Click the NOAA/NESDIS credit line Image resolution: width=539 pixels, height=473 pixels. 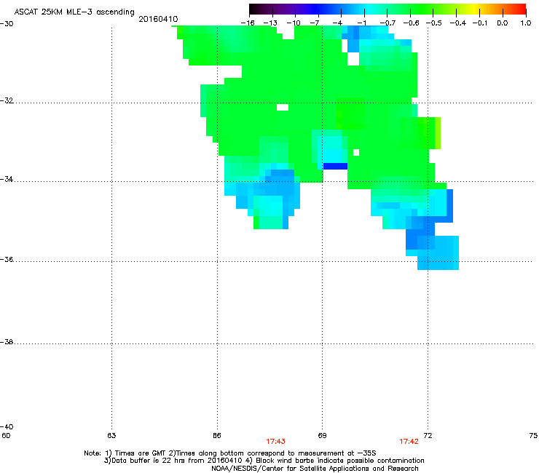[315, 469]
